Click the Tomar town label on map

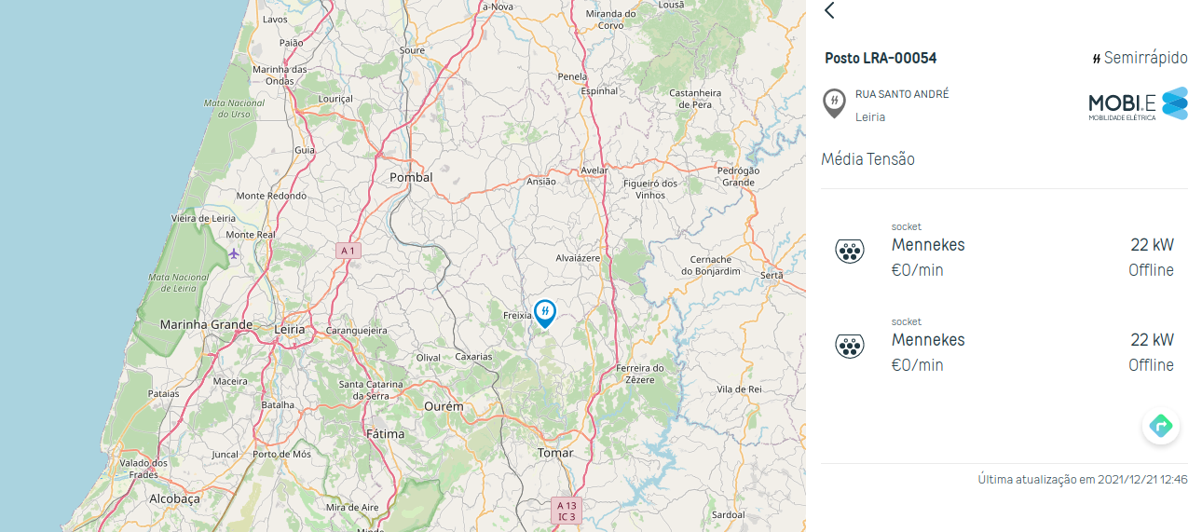(x=555, y=453)
